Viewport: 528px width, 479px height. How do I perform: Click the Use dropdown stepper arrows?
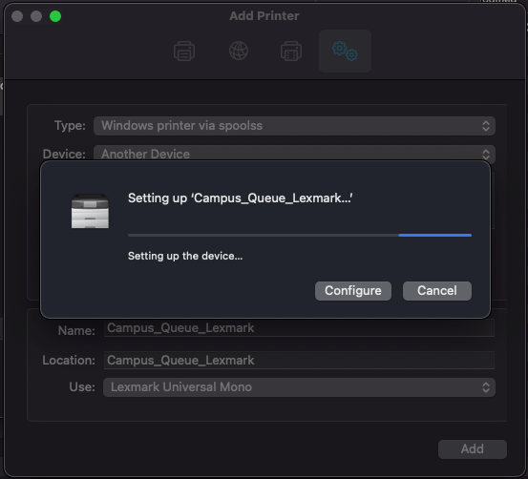coord(486,387)
